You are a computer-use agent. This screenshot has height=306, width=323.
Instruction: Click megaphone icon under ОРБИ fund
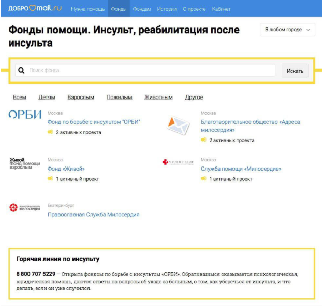50,132
